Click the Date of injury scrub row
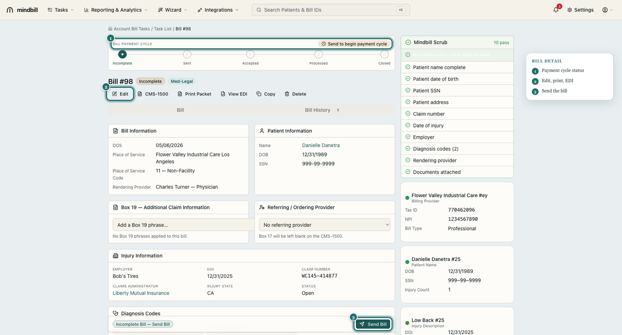Image resolution: width=622 pixels, height=335 pixels. (x=457, y=125)
